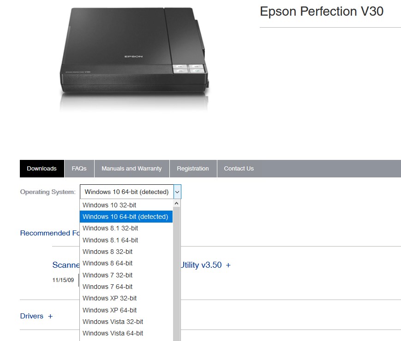Viewport: 401px width, 341px height.
Task: Go to the Registration tab
Action: 193,169
